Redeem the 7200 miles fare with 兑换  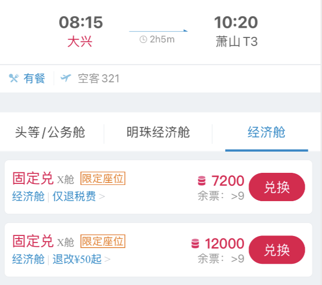coord(277,187)
